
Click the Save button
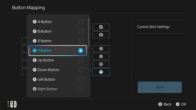160,87
